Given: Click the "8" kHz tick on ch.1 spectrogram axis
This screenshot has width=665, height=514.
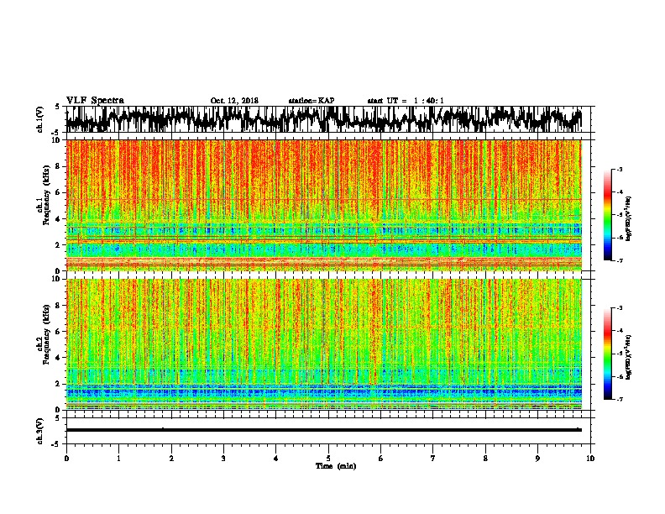Looking at the screenshot, I should pos(59,166).
